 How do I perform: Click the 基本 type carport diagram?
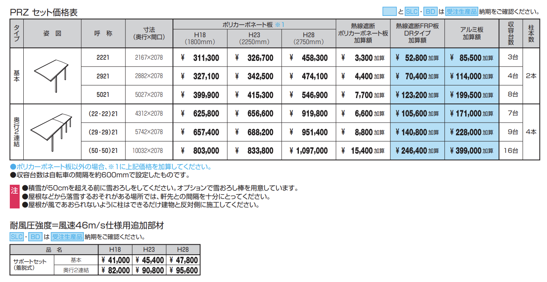[53, 76]
